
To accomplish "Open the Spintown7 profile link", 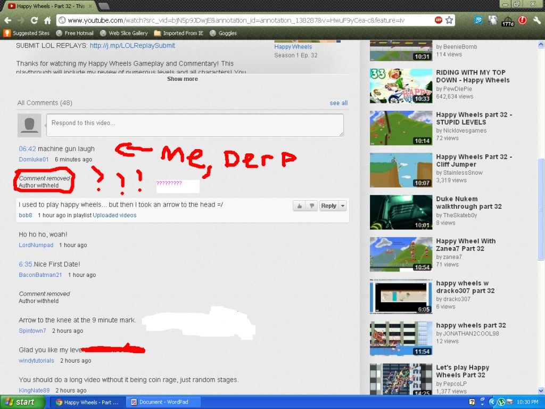I will point(32,331).
